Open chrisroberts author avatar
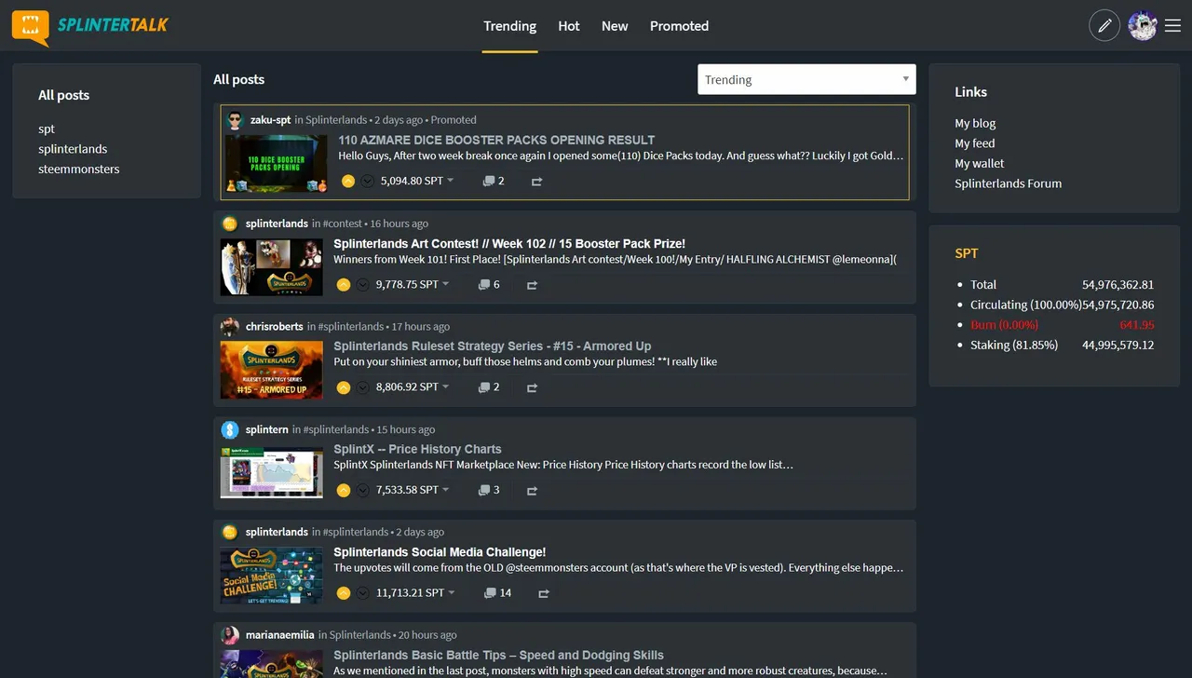Screen dimensions: 1192x678 click(230, 327)
